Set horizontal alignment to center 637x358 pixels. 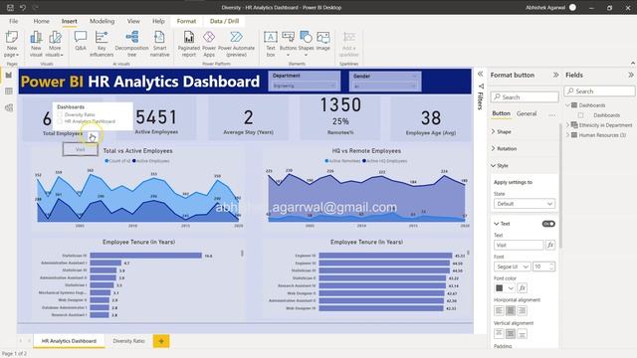click(x=511, y=310)
